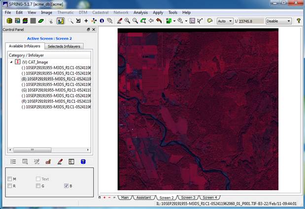
Task: Click the Control Panel close X
Action: point(94,30)
